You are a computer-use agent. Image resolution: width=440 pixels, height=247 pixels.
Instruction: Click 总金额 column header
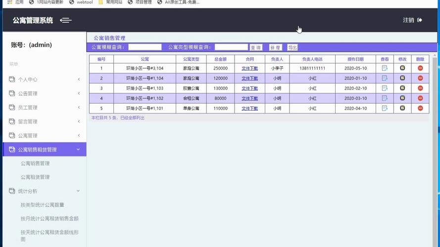[220, 59]
